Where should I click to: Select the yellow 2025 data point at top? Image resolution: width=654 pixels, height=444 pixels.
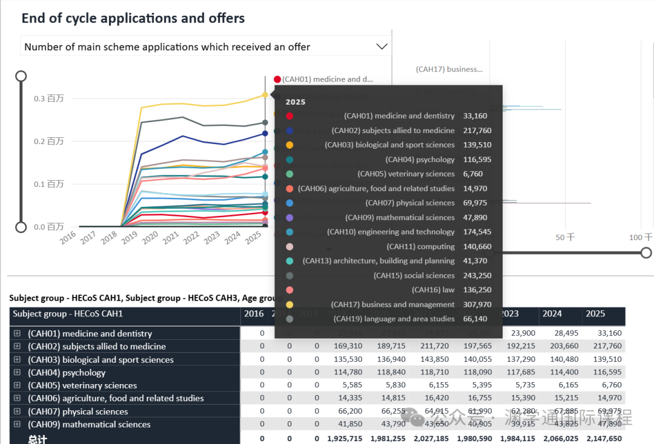click(x=265, y=95)
